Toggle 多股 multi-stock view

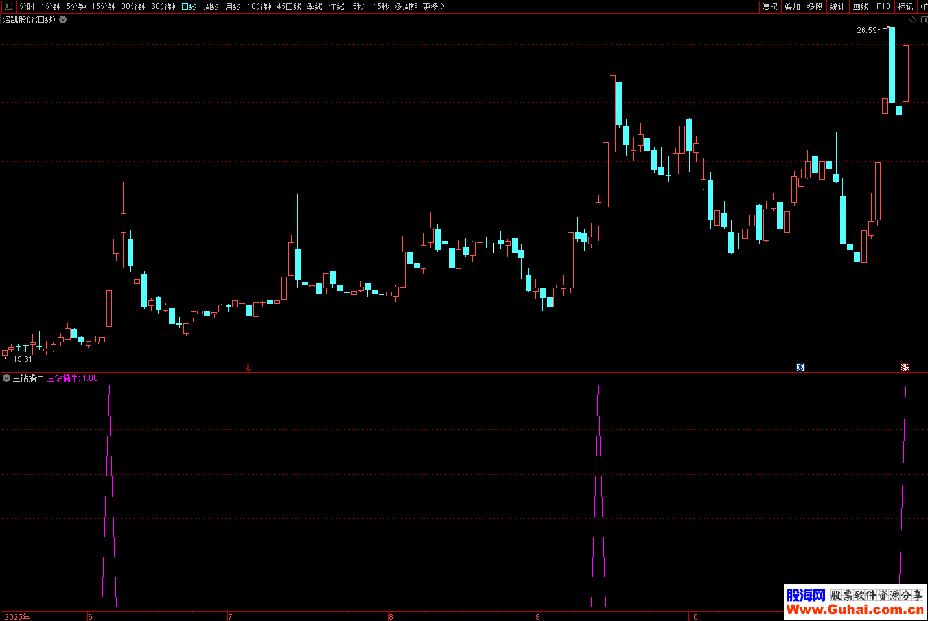(x=815, y=6)
